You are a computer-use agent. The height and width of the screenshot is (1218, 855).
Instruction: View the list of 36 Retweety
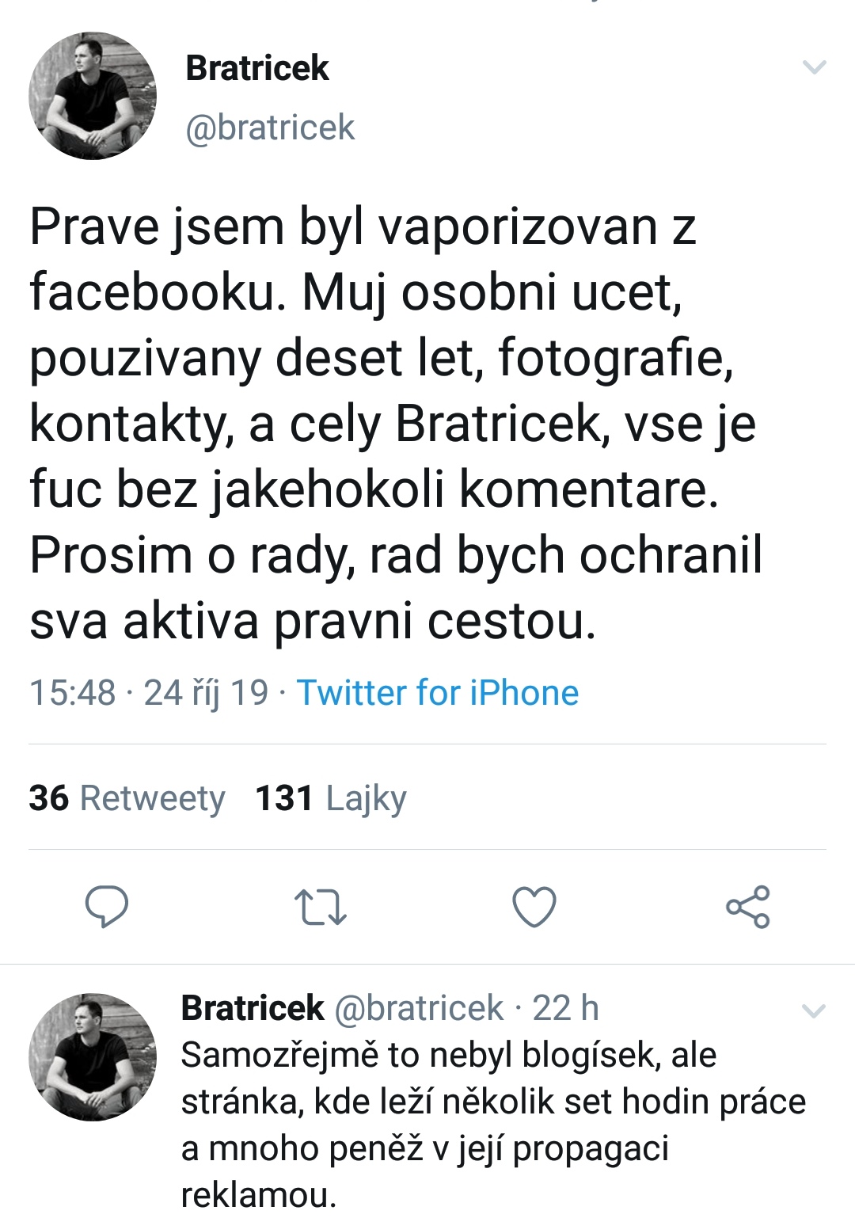coord(127,798)
